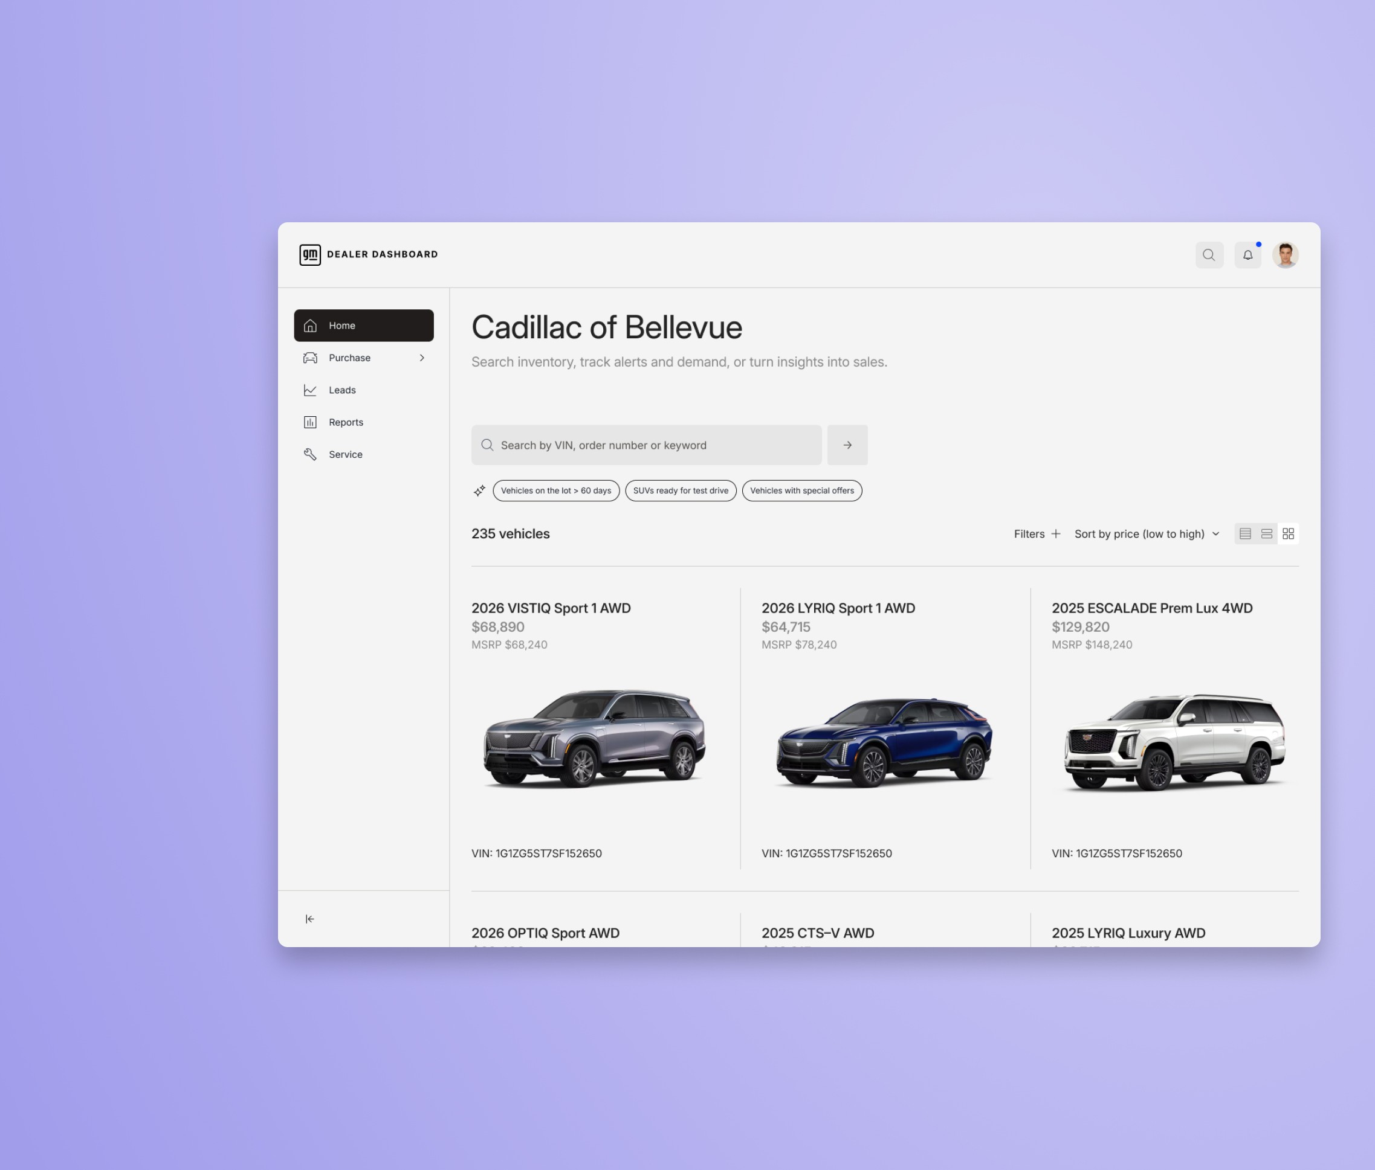Switch to compact list view
Viewport: 1375px width, 1170px height.
pyautogui.click(x=1245, y=534)
